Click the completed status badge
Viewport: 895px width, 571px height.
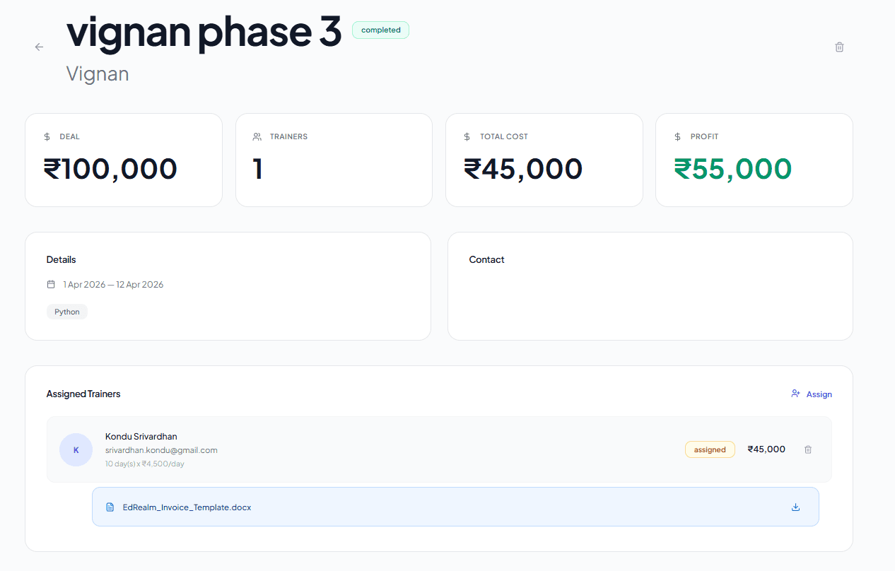[380, 30]
